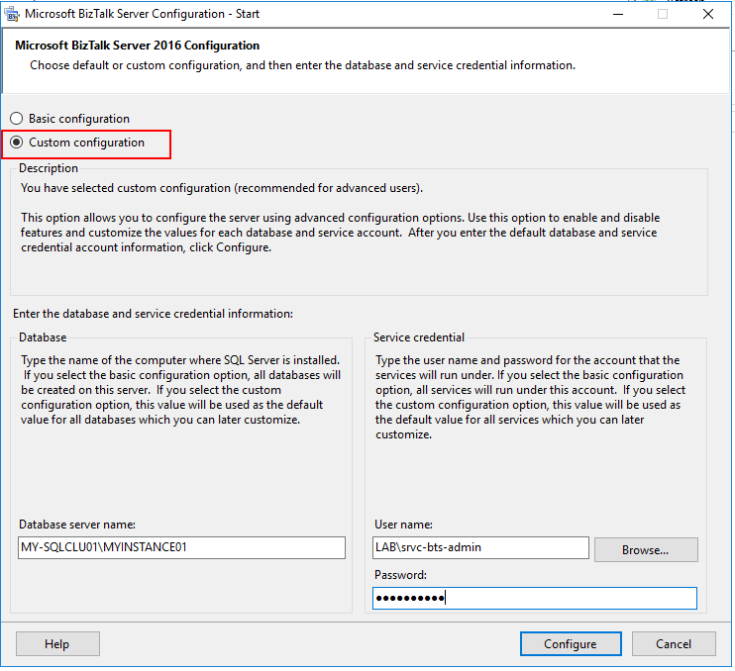The width and height of the screenshot is (735, 671).
Task: Close the BizTalk Server Configuration window
Action: (x=708, y=14)
